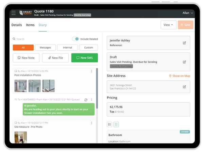
Task: Click the note icon beside Post installation entry
Action: 16,71
